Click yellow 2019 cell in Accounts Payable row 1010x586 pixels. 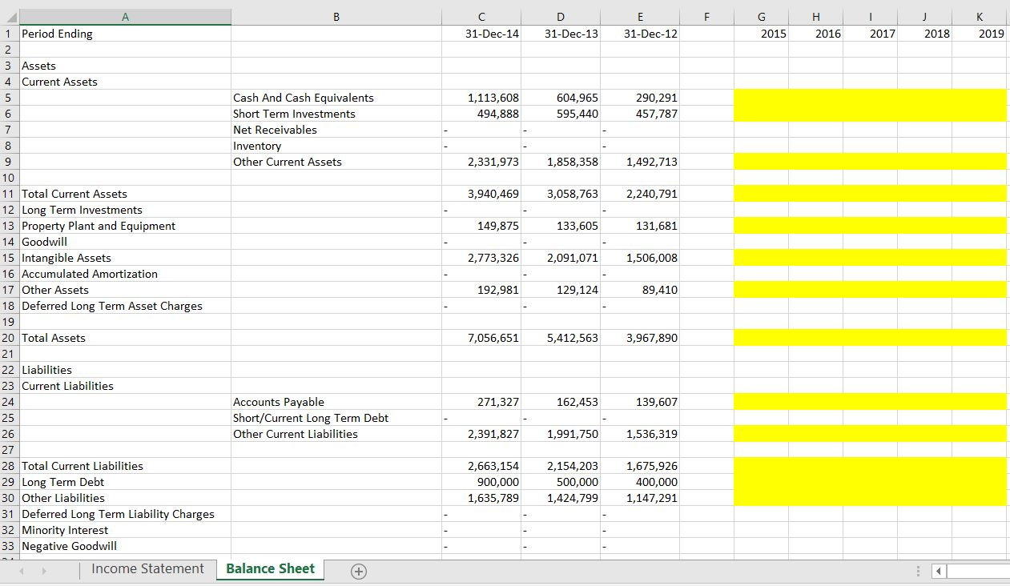click(980, 402)
